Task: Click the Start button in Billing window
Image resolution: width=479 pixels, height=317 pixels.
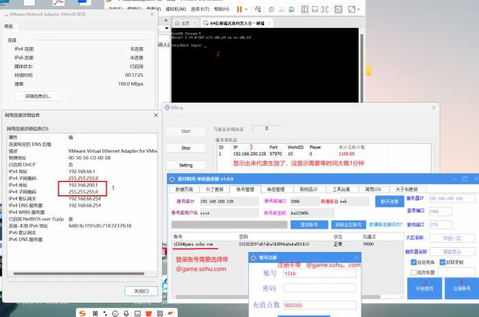Action: tap(185, 131)
